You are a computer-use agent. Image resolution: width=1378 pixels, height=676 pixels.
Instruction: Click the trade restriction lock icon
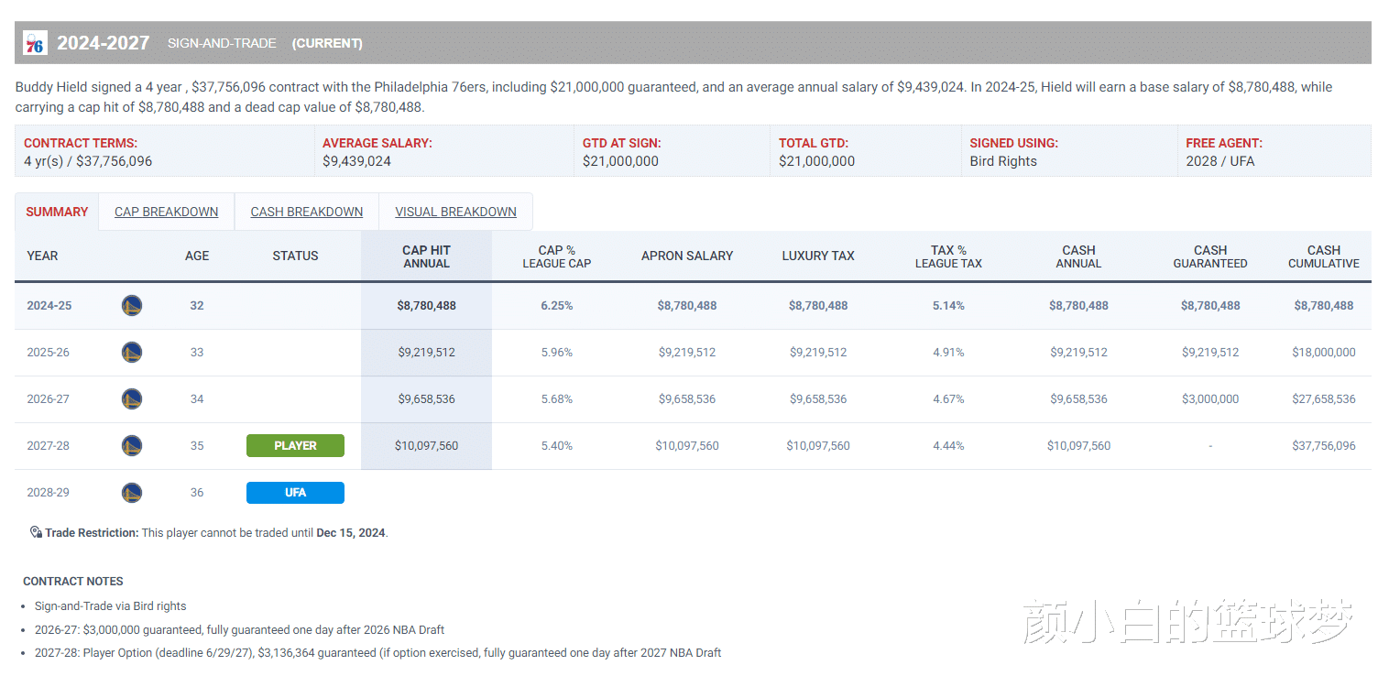coord(36,532)
